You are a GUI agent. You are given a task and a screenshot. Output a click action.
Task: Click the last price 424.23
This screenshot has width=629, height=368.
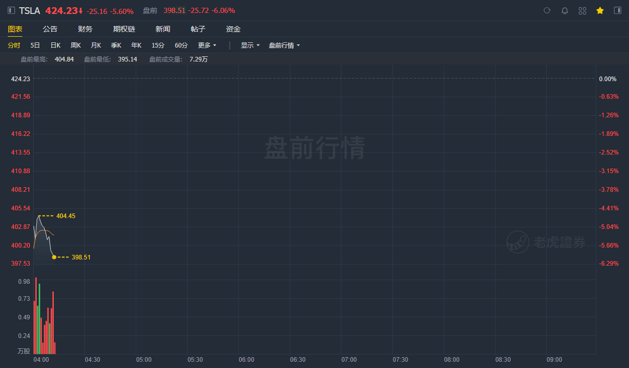[61, 10]
